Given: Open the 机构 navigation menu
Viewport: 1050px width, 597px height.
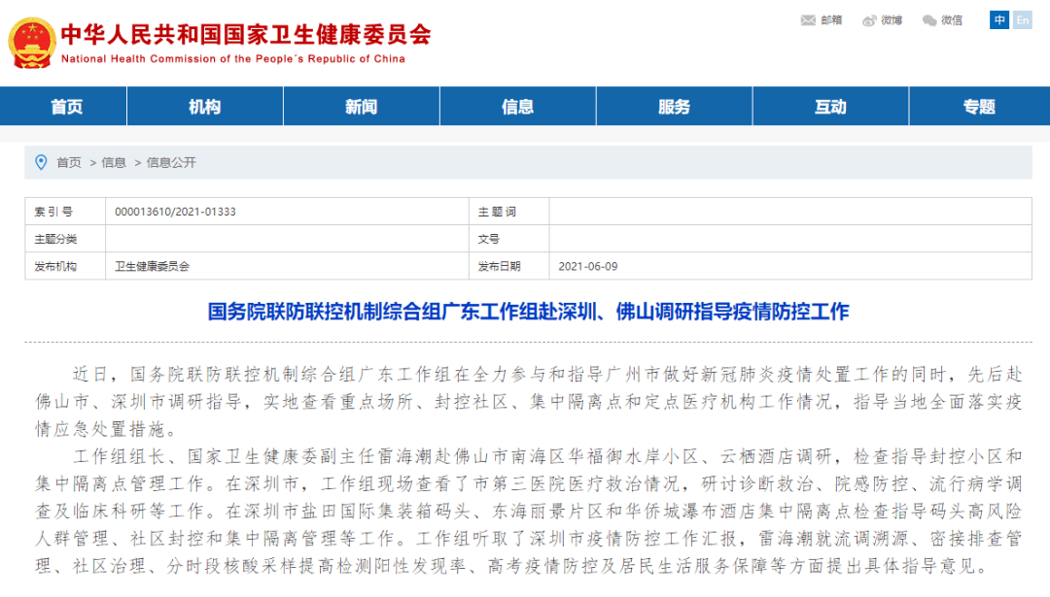Looking at the screenshot, I should point(205,107).
